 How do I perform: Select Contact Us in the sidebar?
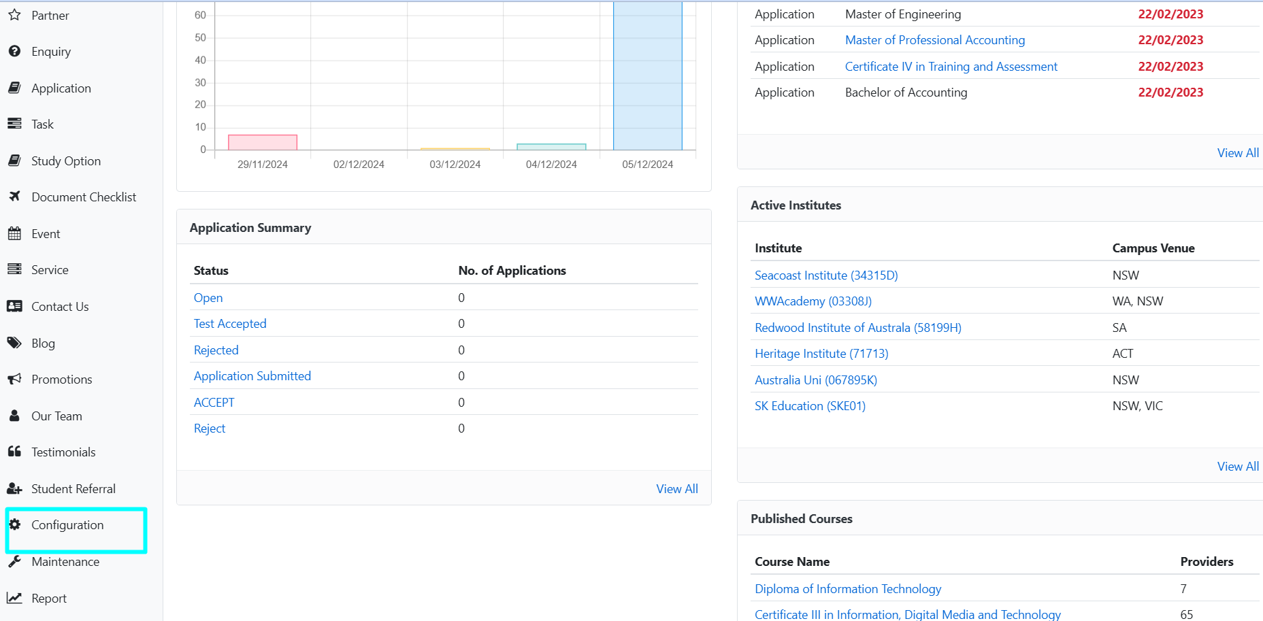click(60, 306)
